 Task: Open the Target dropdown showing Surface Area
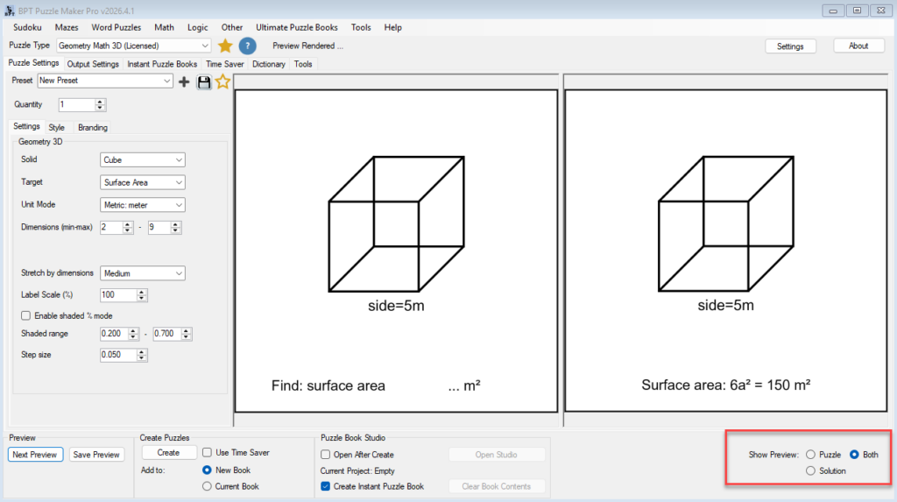pos(143,182)
